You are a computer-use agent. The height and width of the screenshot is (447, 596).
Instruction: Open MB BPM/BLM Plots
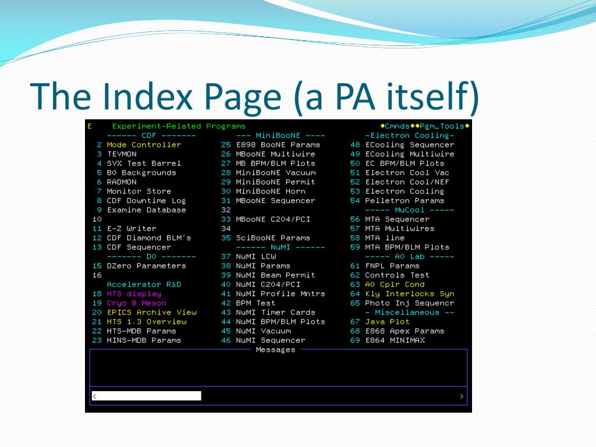pyautogui.click(x=275, y=163)
